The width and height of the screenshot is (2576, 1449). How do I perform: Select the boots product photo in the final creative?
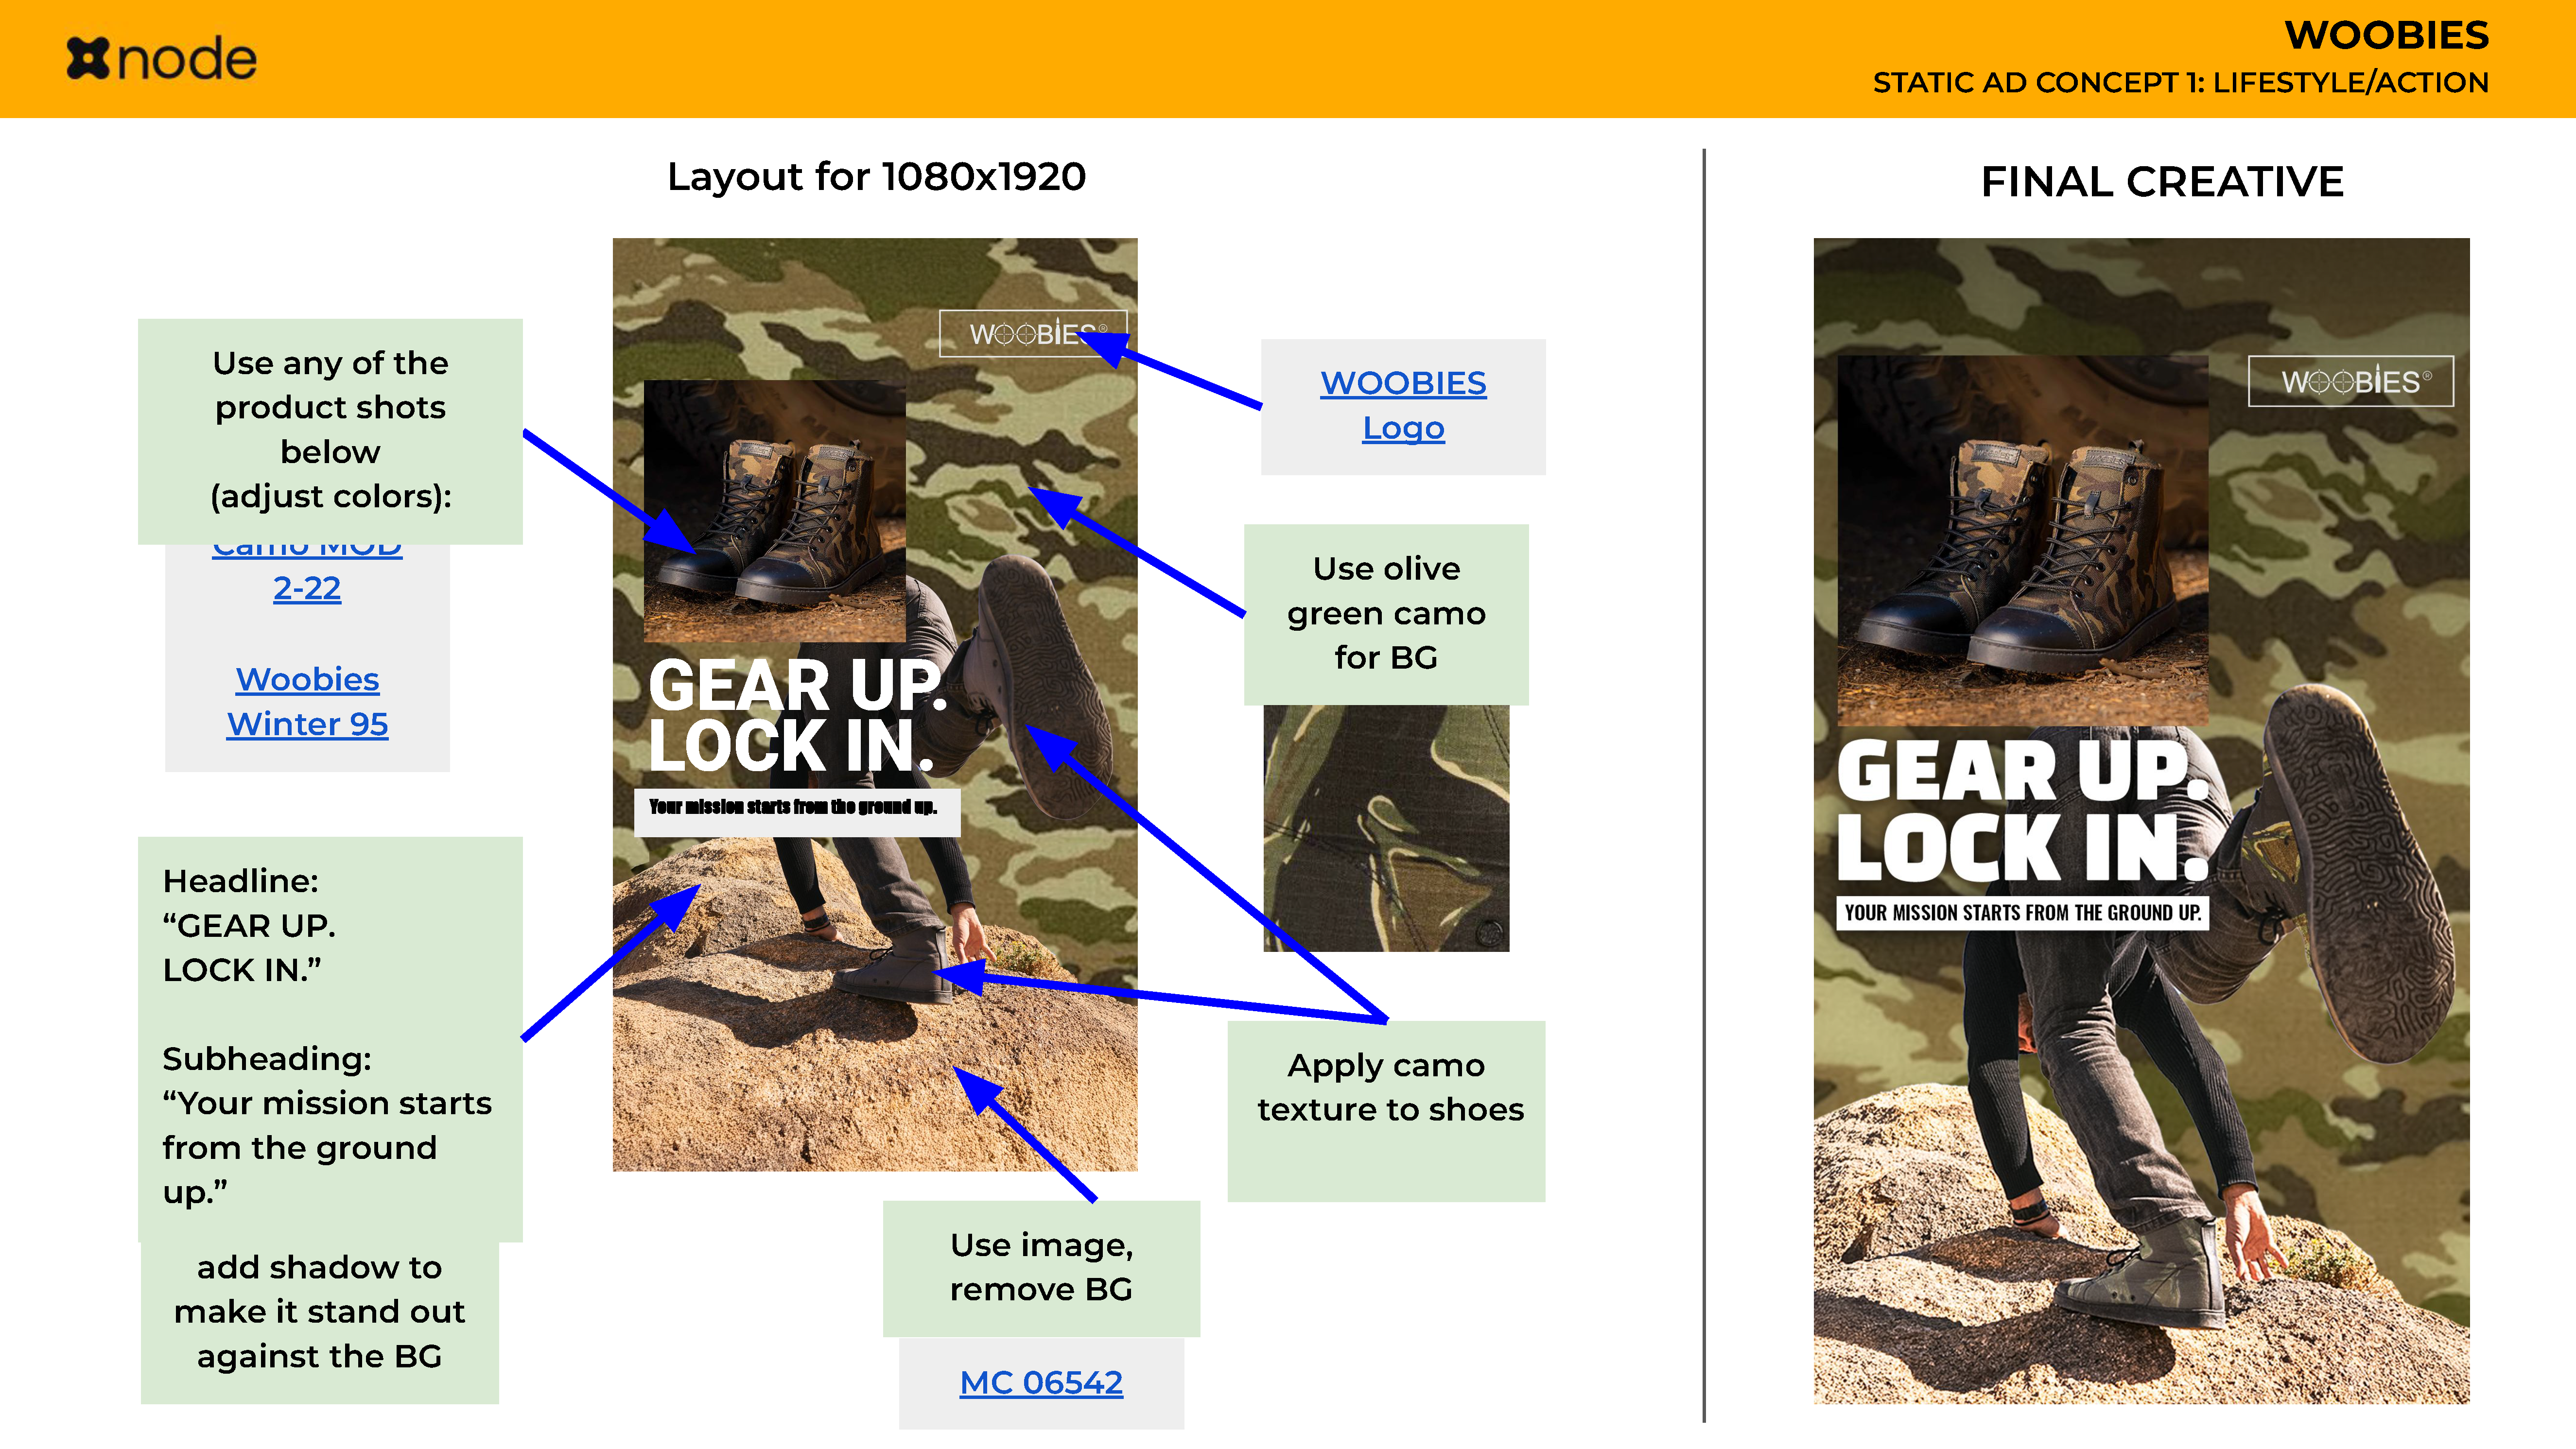click(x=2023, y=541)
